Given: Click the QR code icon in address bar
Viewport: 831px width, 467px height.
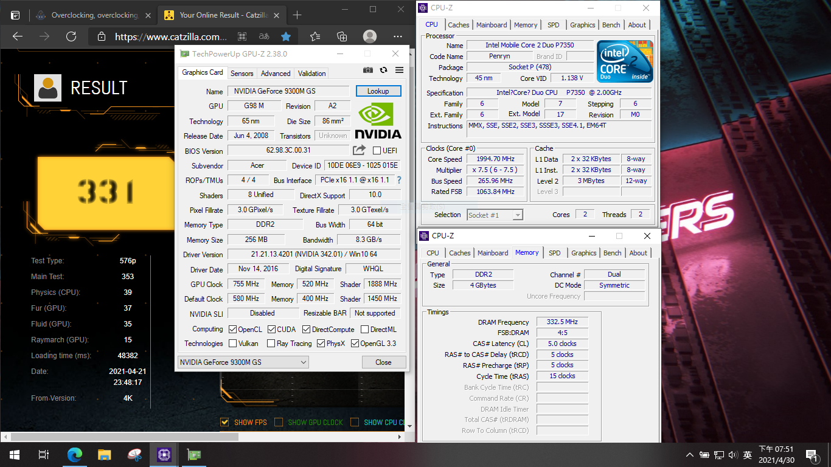Looking at the screenshot, I should pos(242,36).
